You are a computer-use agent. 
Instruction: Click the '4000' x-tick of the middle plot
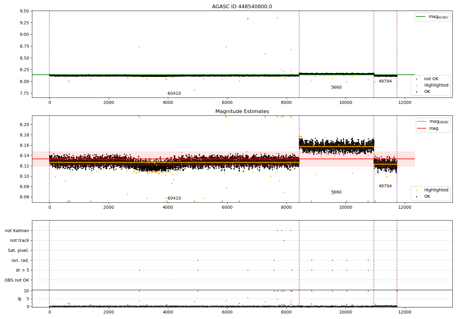coord(168,208)
